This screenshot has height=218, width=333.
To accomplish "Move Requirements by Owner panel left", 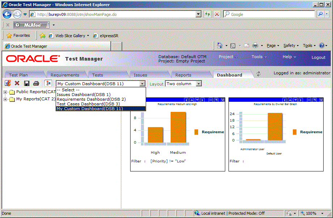I will (285, 100).
